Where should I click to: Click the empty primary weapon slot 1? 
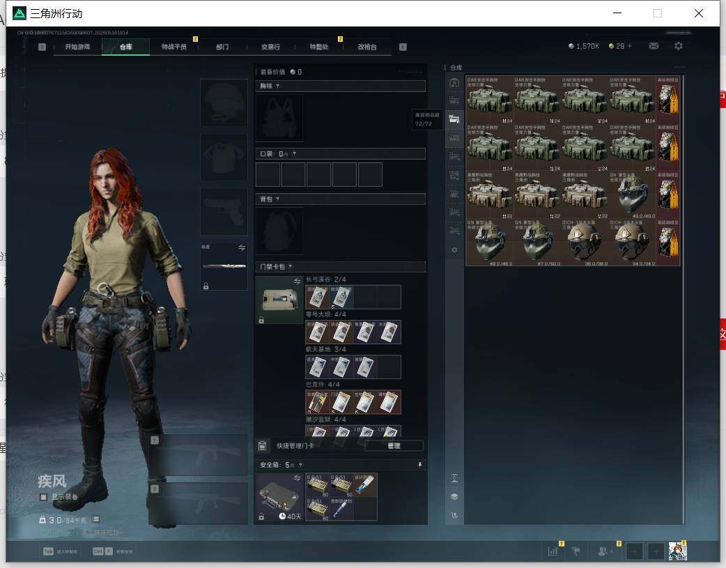pos(198,454)
